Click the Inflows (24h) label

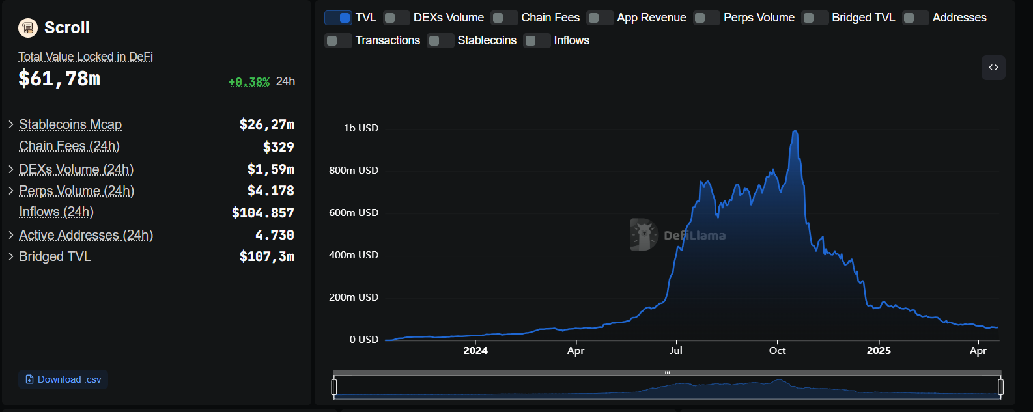click(57, 212)
